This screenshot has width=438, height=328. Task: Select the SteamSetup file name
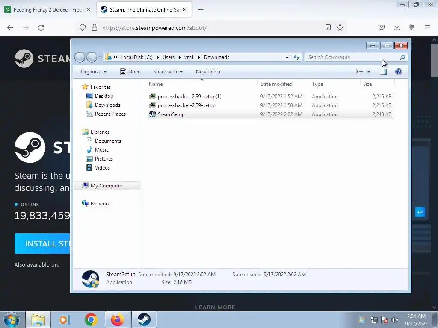[171, 114]
